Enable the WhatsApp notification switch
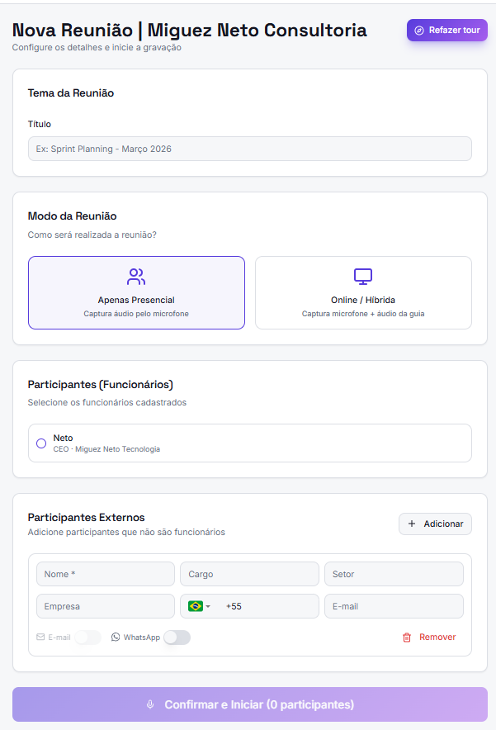 (177, 638)
